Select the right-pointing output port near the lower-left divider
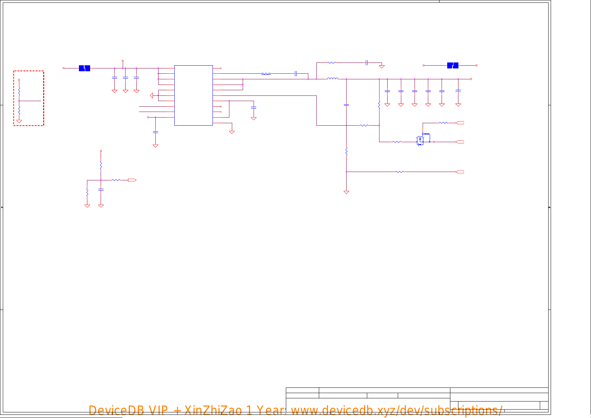This screenshot has width=591, height=418. click(x=132, y=180)
